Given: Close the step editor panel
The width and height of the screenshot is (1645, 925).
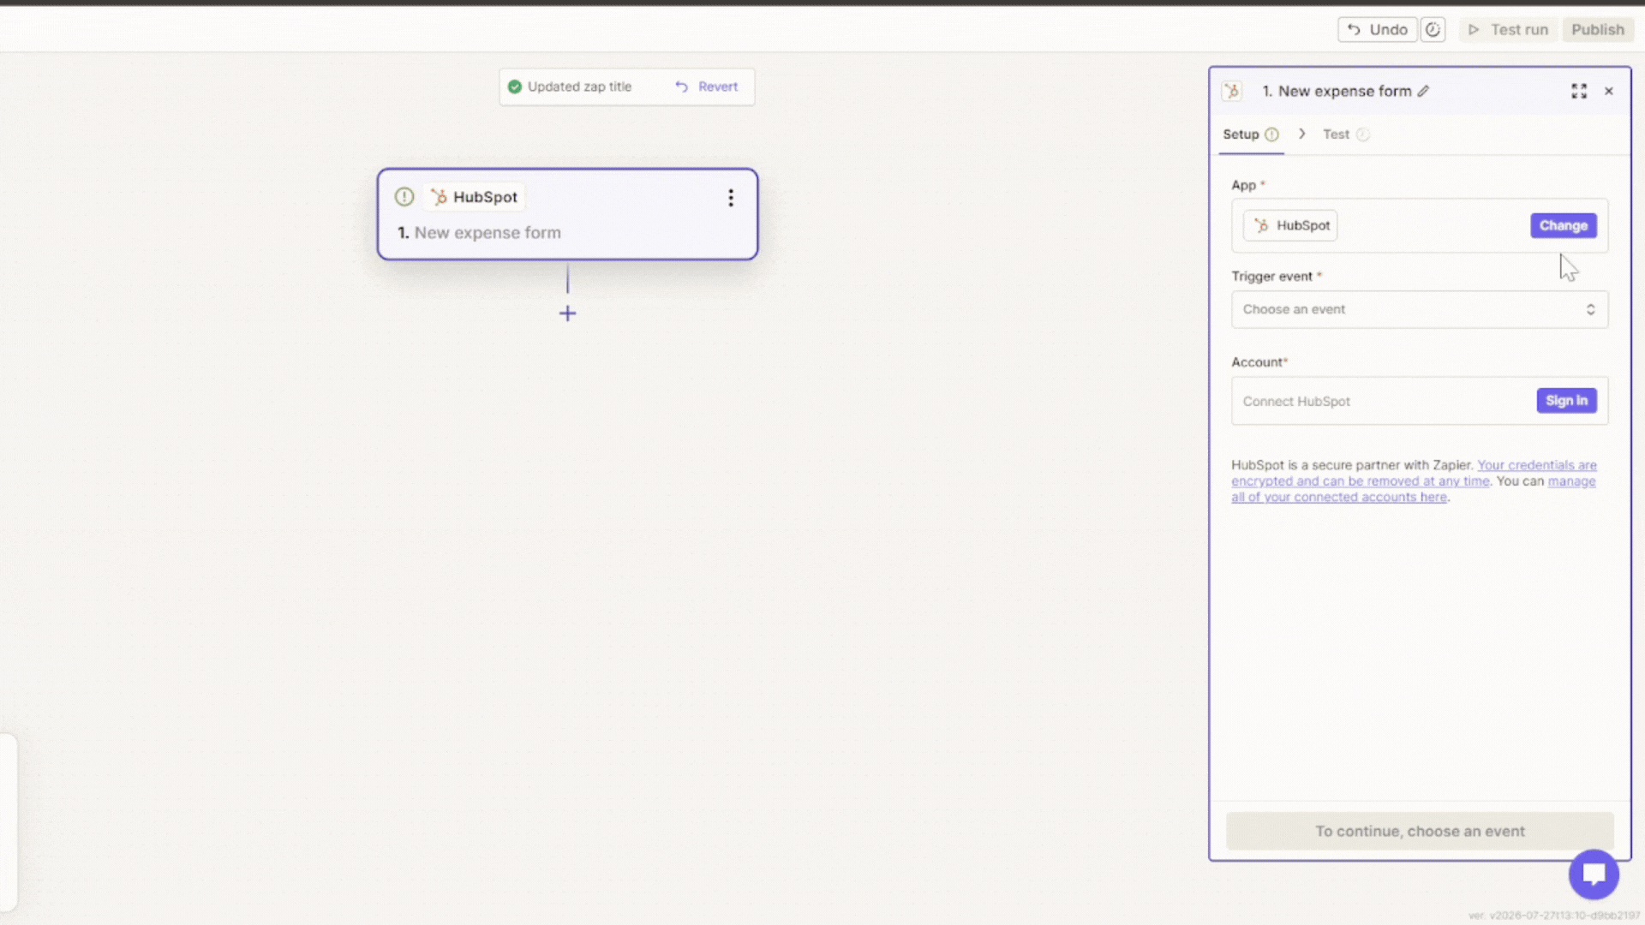Looking at the screenshot, I should click(1609, 91).
